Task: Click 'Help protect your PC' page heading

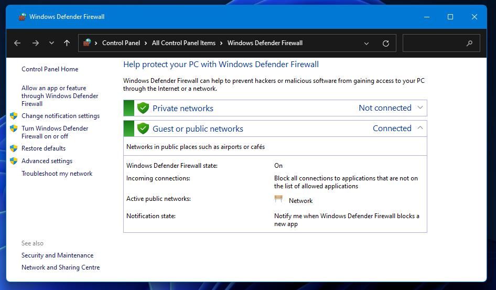Action: tap(221, 65)
